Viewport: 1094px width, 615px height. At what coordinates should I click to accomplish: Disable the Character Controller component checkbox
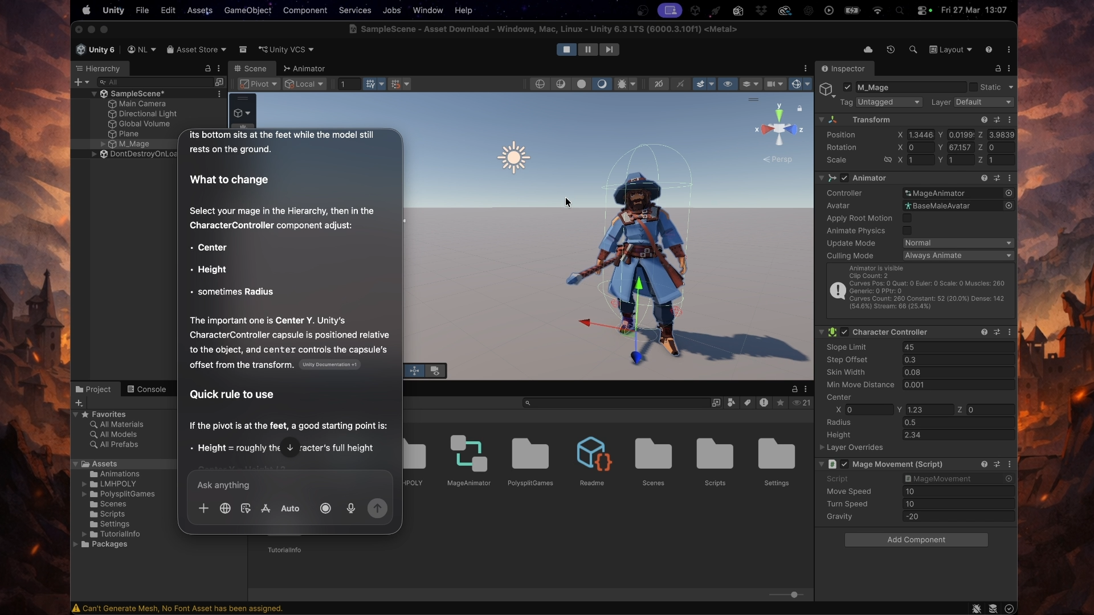[x=844, y=332]
